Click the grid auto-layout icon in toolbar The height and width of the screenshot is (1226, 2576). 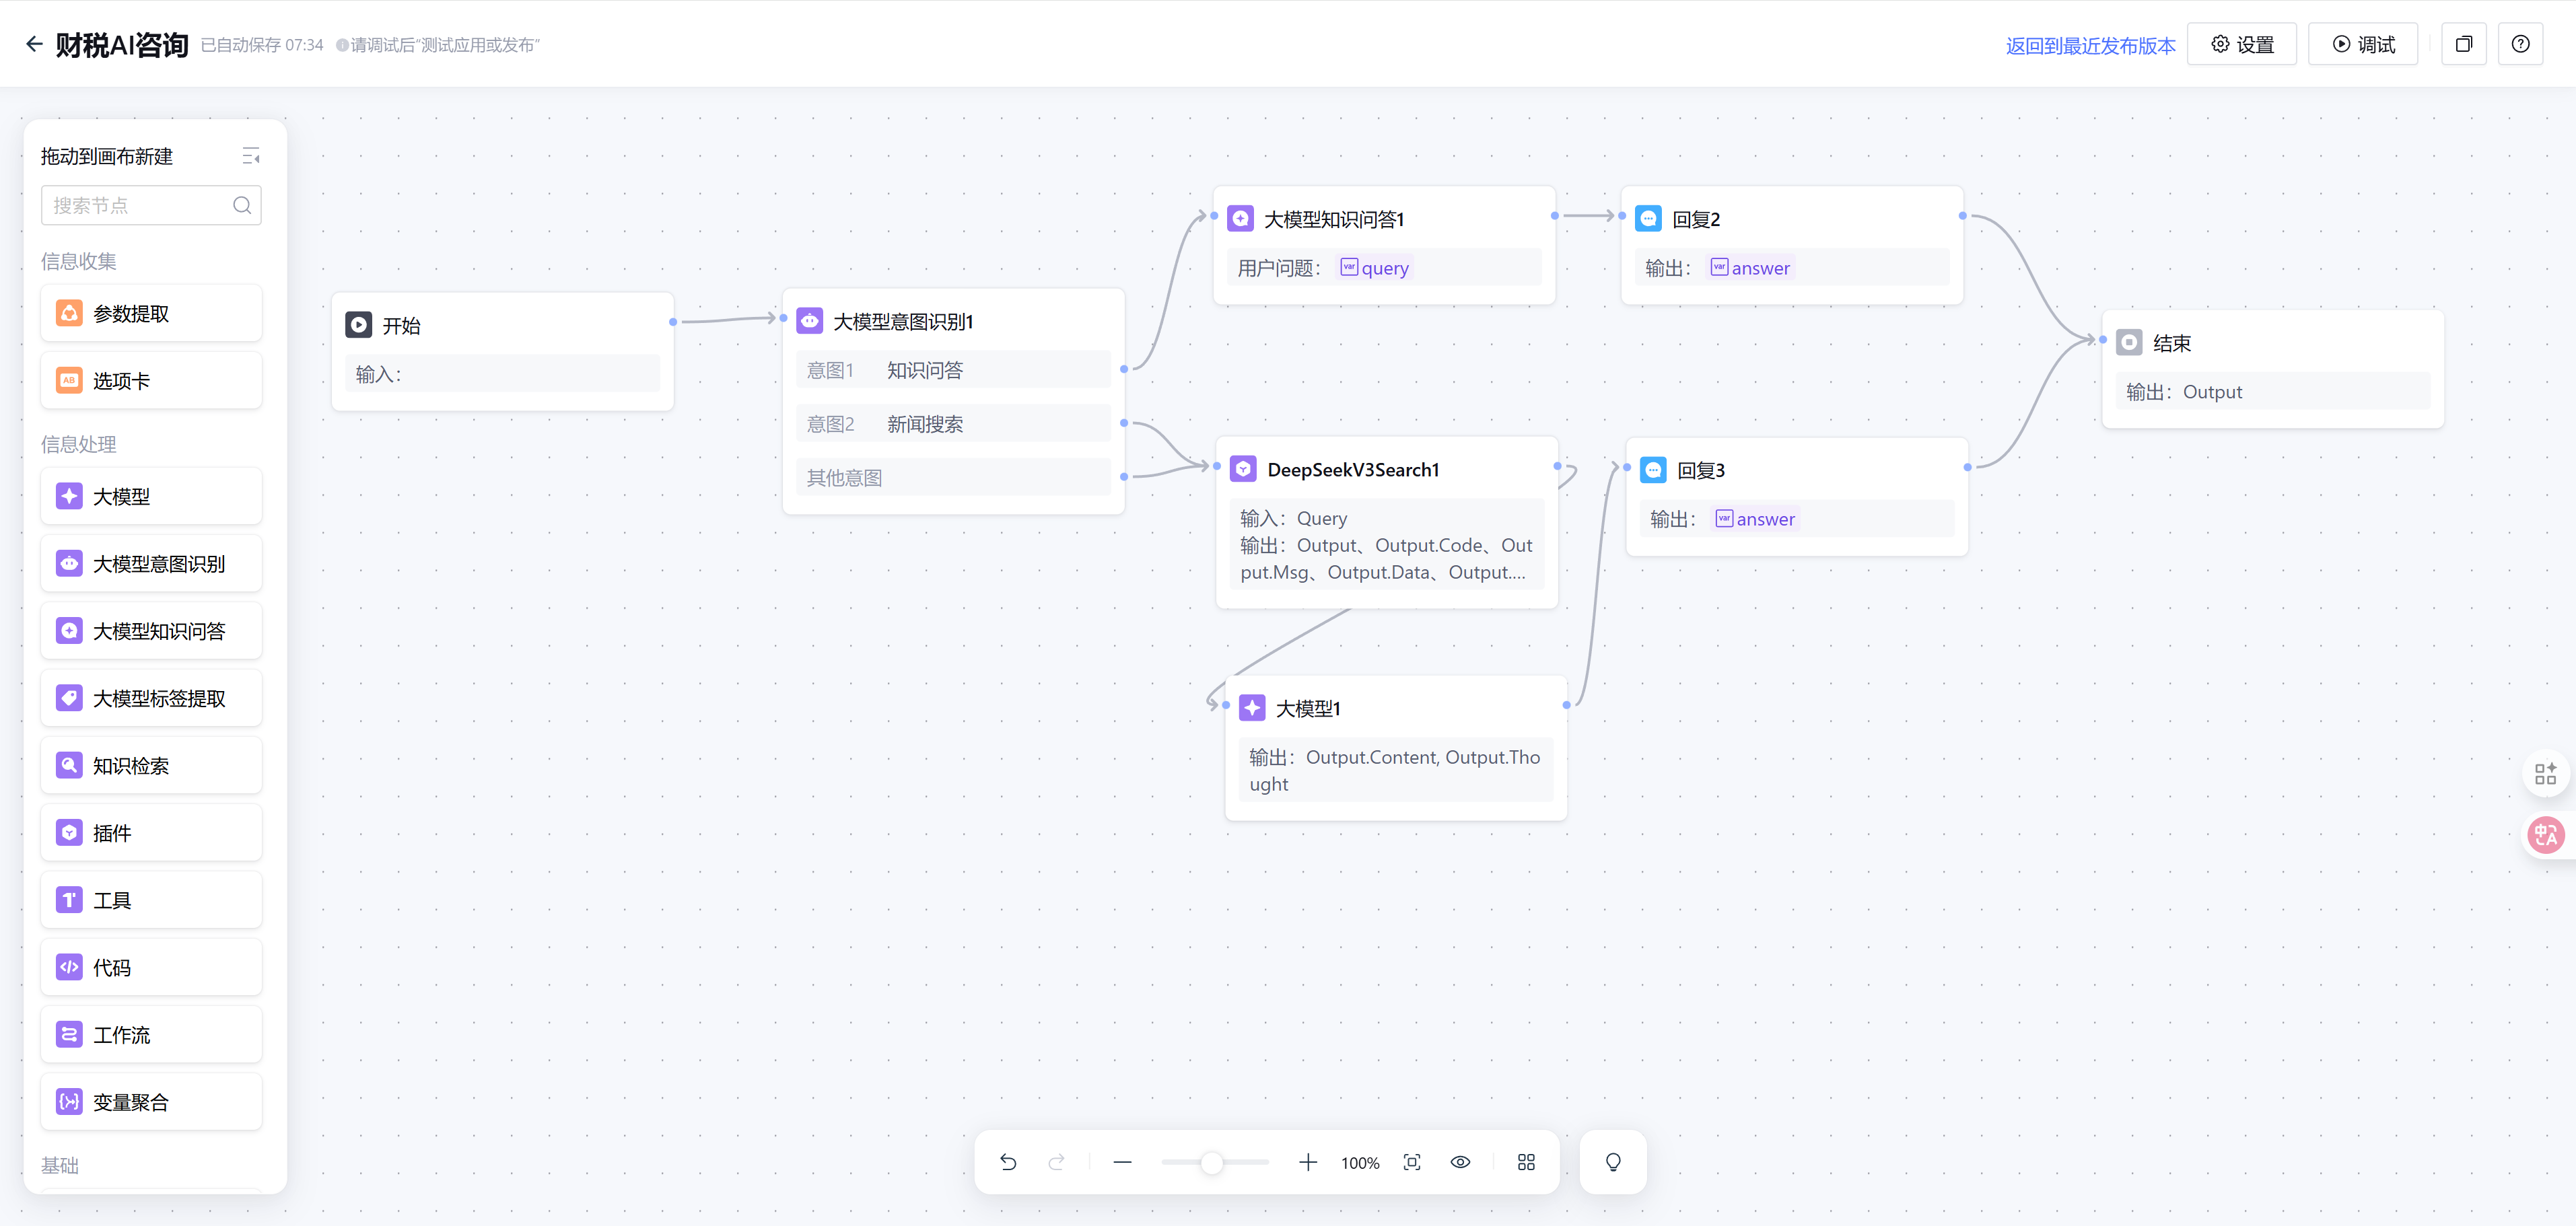click(x=1526, y=1162)
